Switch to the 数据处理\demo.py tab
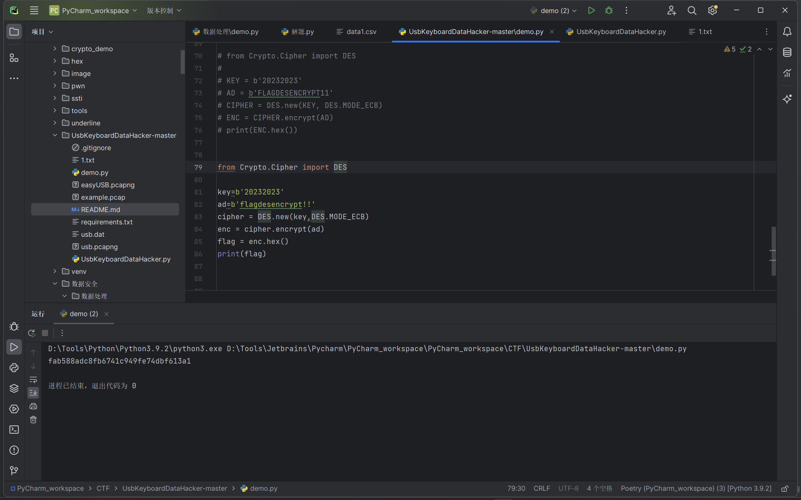 pos(226,32)
